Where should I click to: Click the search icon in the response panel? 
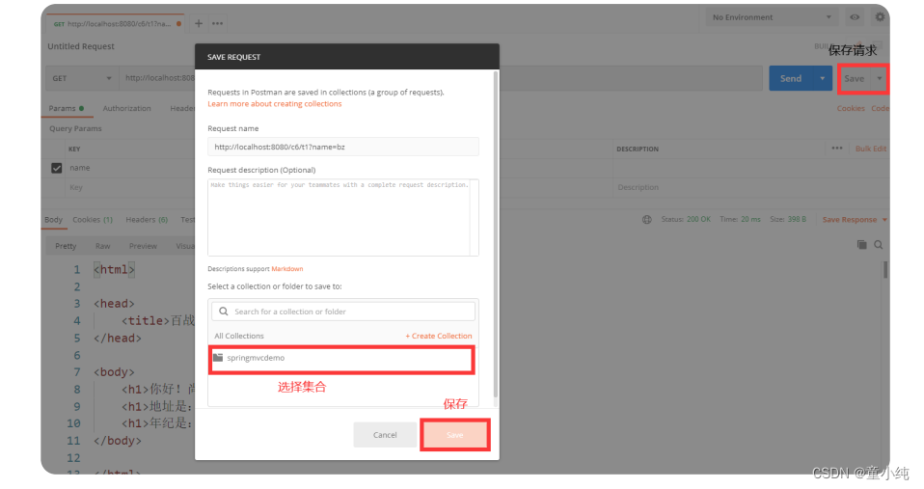pos(878,245)
